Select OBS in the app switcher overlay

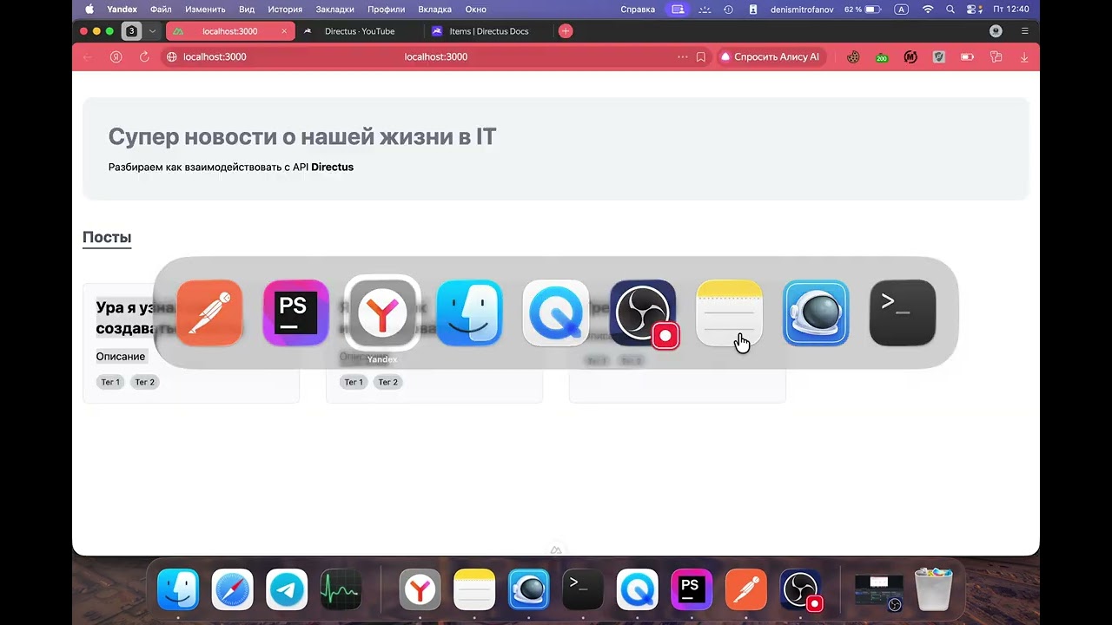pos(643,312)
